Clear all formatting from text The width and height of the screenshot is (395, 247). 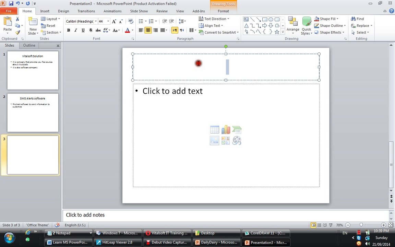point(131,21)
